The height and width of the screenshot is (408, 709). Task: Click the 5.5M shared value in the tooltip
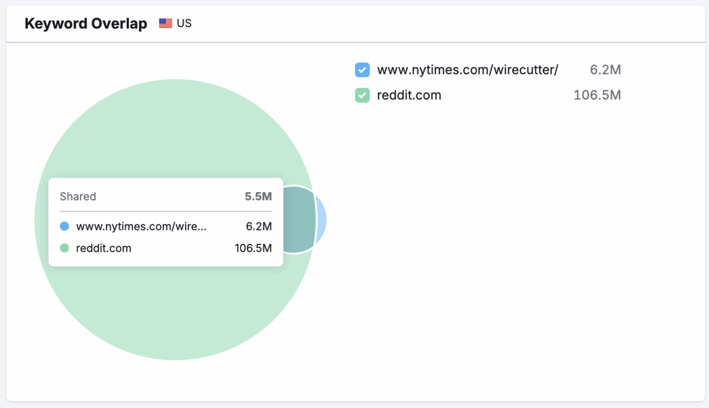[258, 196]
